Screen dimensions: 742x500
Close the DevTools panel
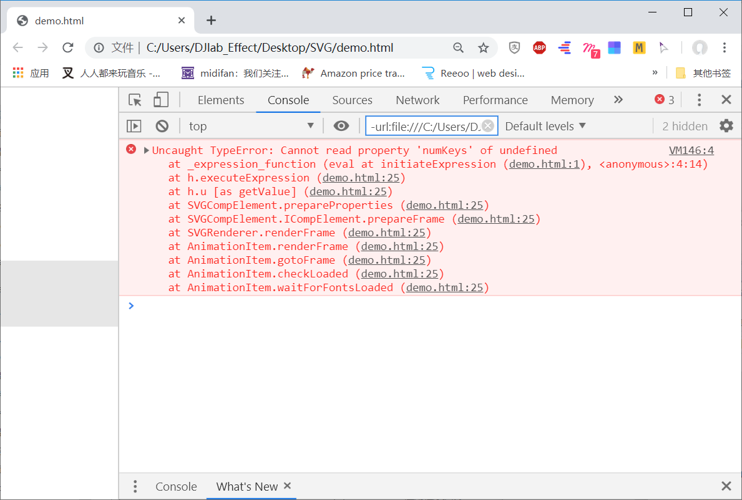point(726,100)
